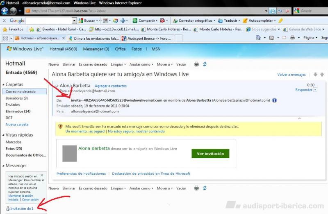
Task: Open Declaración de privacidad en línea de Microsoft
Action: (151, 173)
